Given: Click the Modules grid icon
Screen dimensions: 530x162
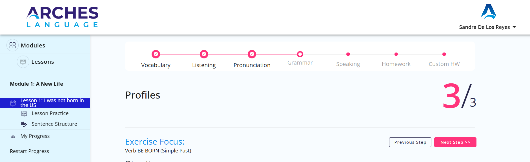Looking at the screenshot, I should tap(12, 45).
